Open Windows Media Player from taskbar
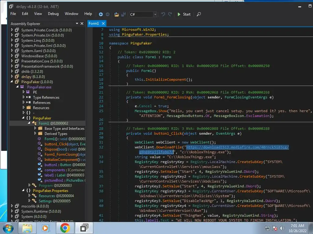Viewport: 313px width, 234px height. click(46, 228)
